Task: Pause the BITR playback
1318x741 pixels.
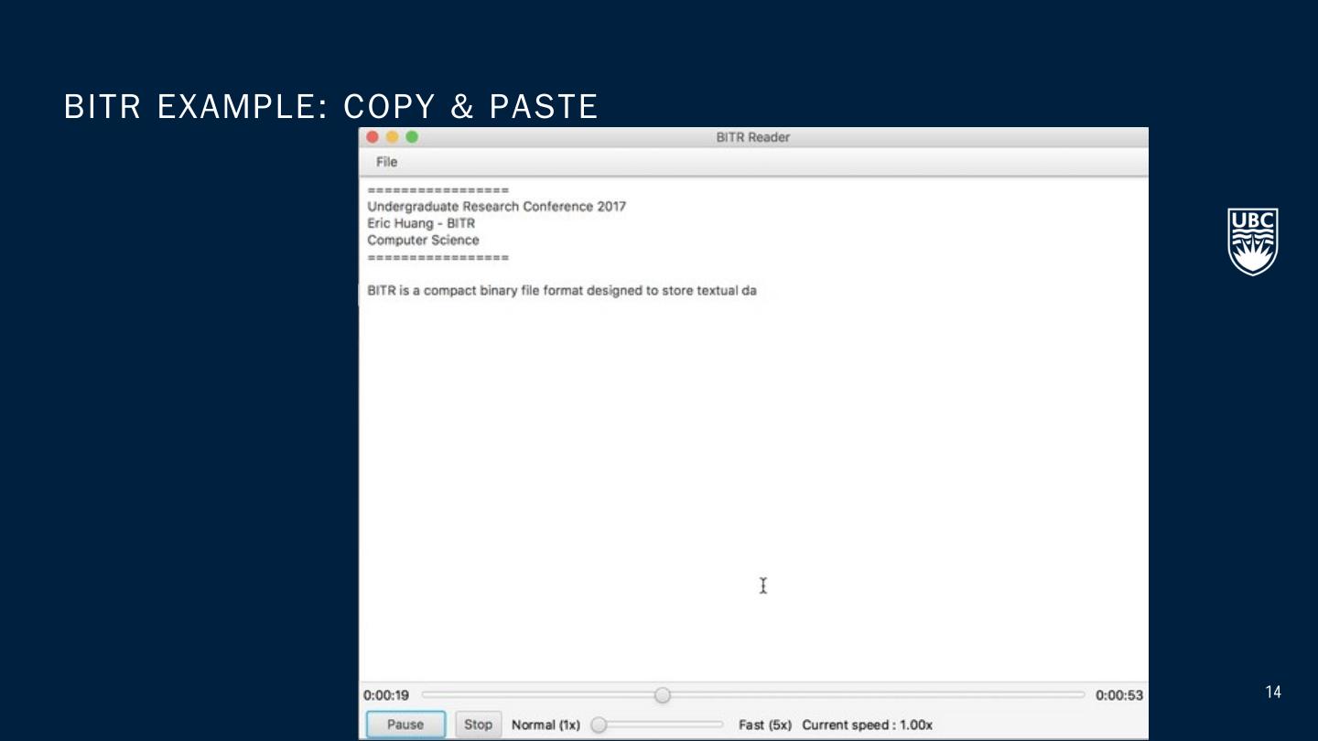Action: click(x=405, y=725)
